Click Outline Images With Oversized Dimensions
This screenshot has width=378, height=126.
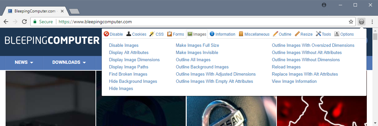pos(313,45)
